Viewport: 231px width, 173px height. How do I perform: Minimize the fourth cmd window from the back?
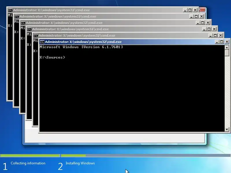[x=204, y=29]
